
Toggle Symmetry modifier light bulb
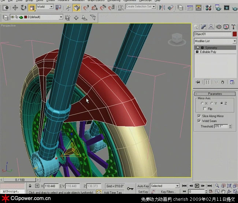tap(198, 48)
